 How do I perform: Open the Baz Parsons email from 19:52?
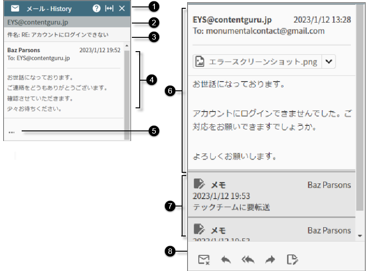(64, 80)
